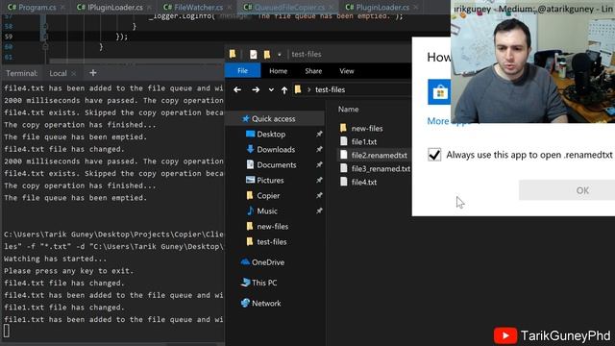
Task: Unpin Desktop using its pin icon
Action: point(319,135)
